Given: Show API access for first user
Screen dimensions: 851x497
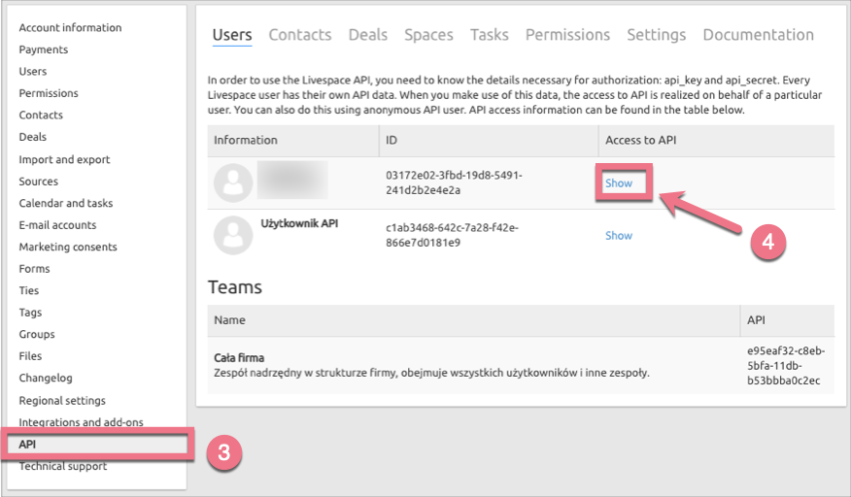Looking at the screenshot, I should 619,183.
